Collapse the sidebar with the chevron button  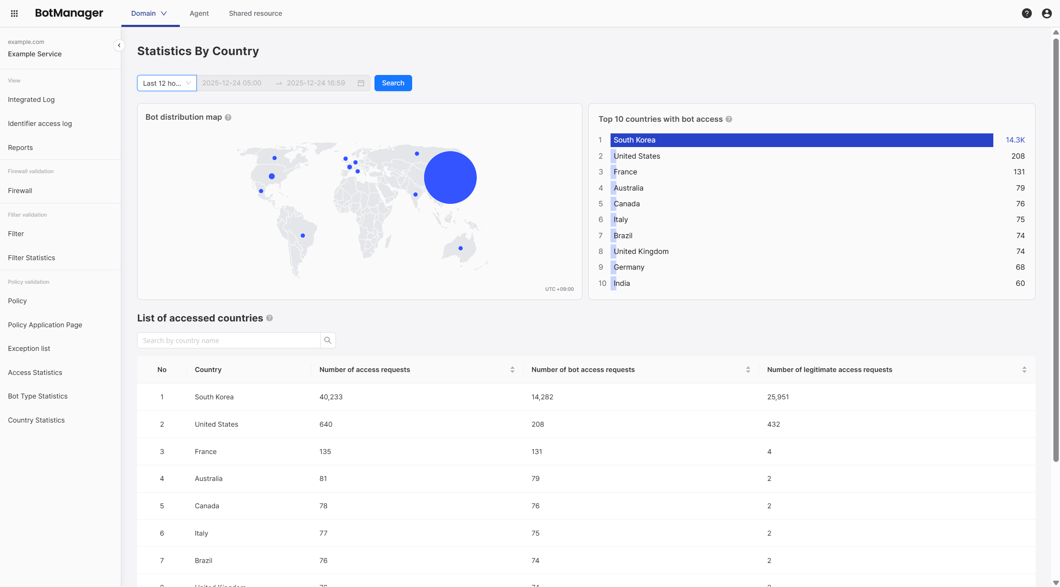coord(119,45)
